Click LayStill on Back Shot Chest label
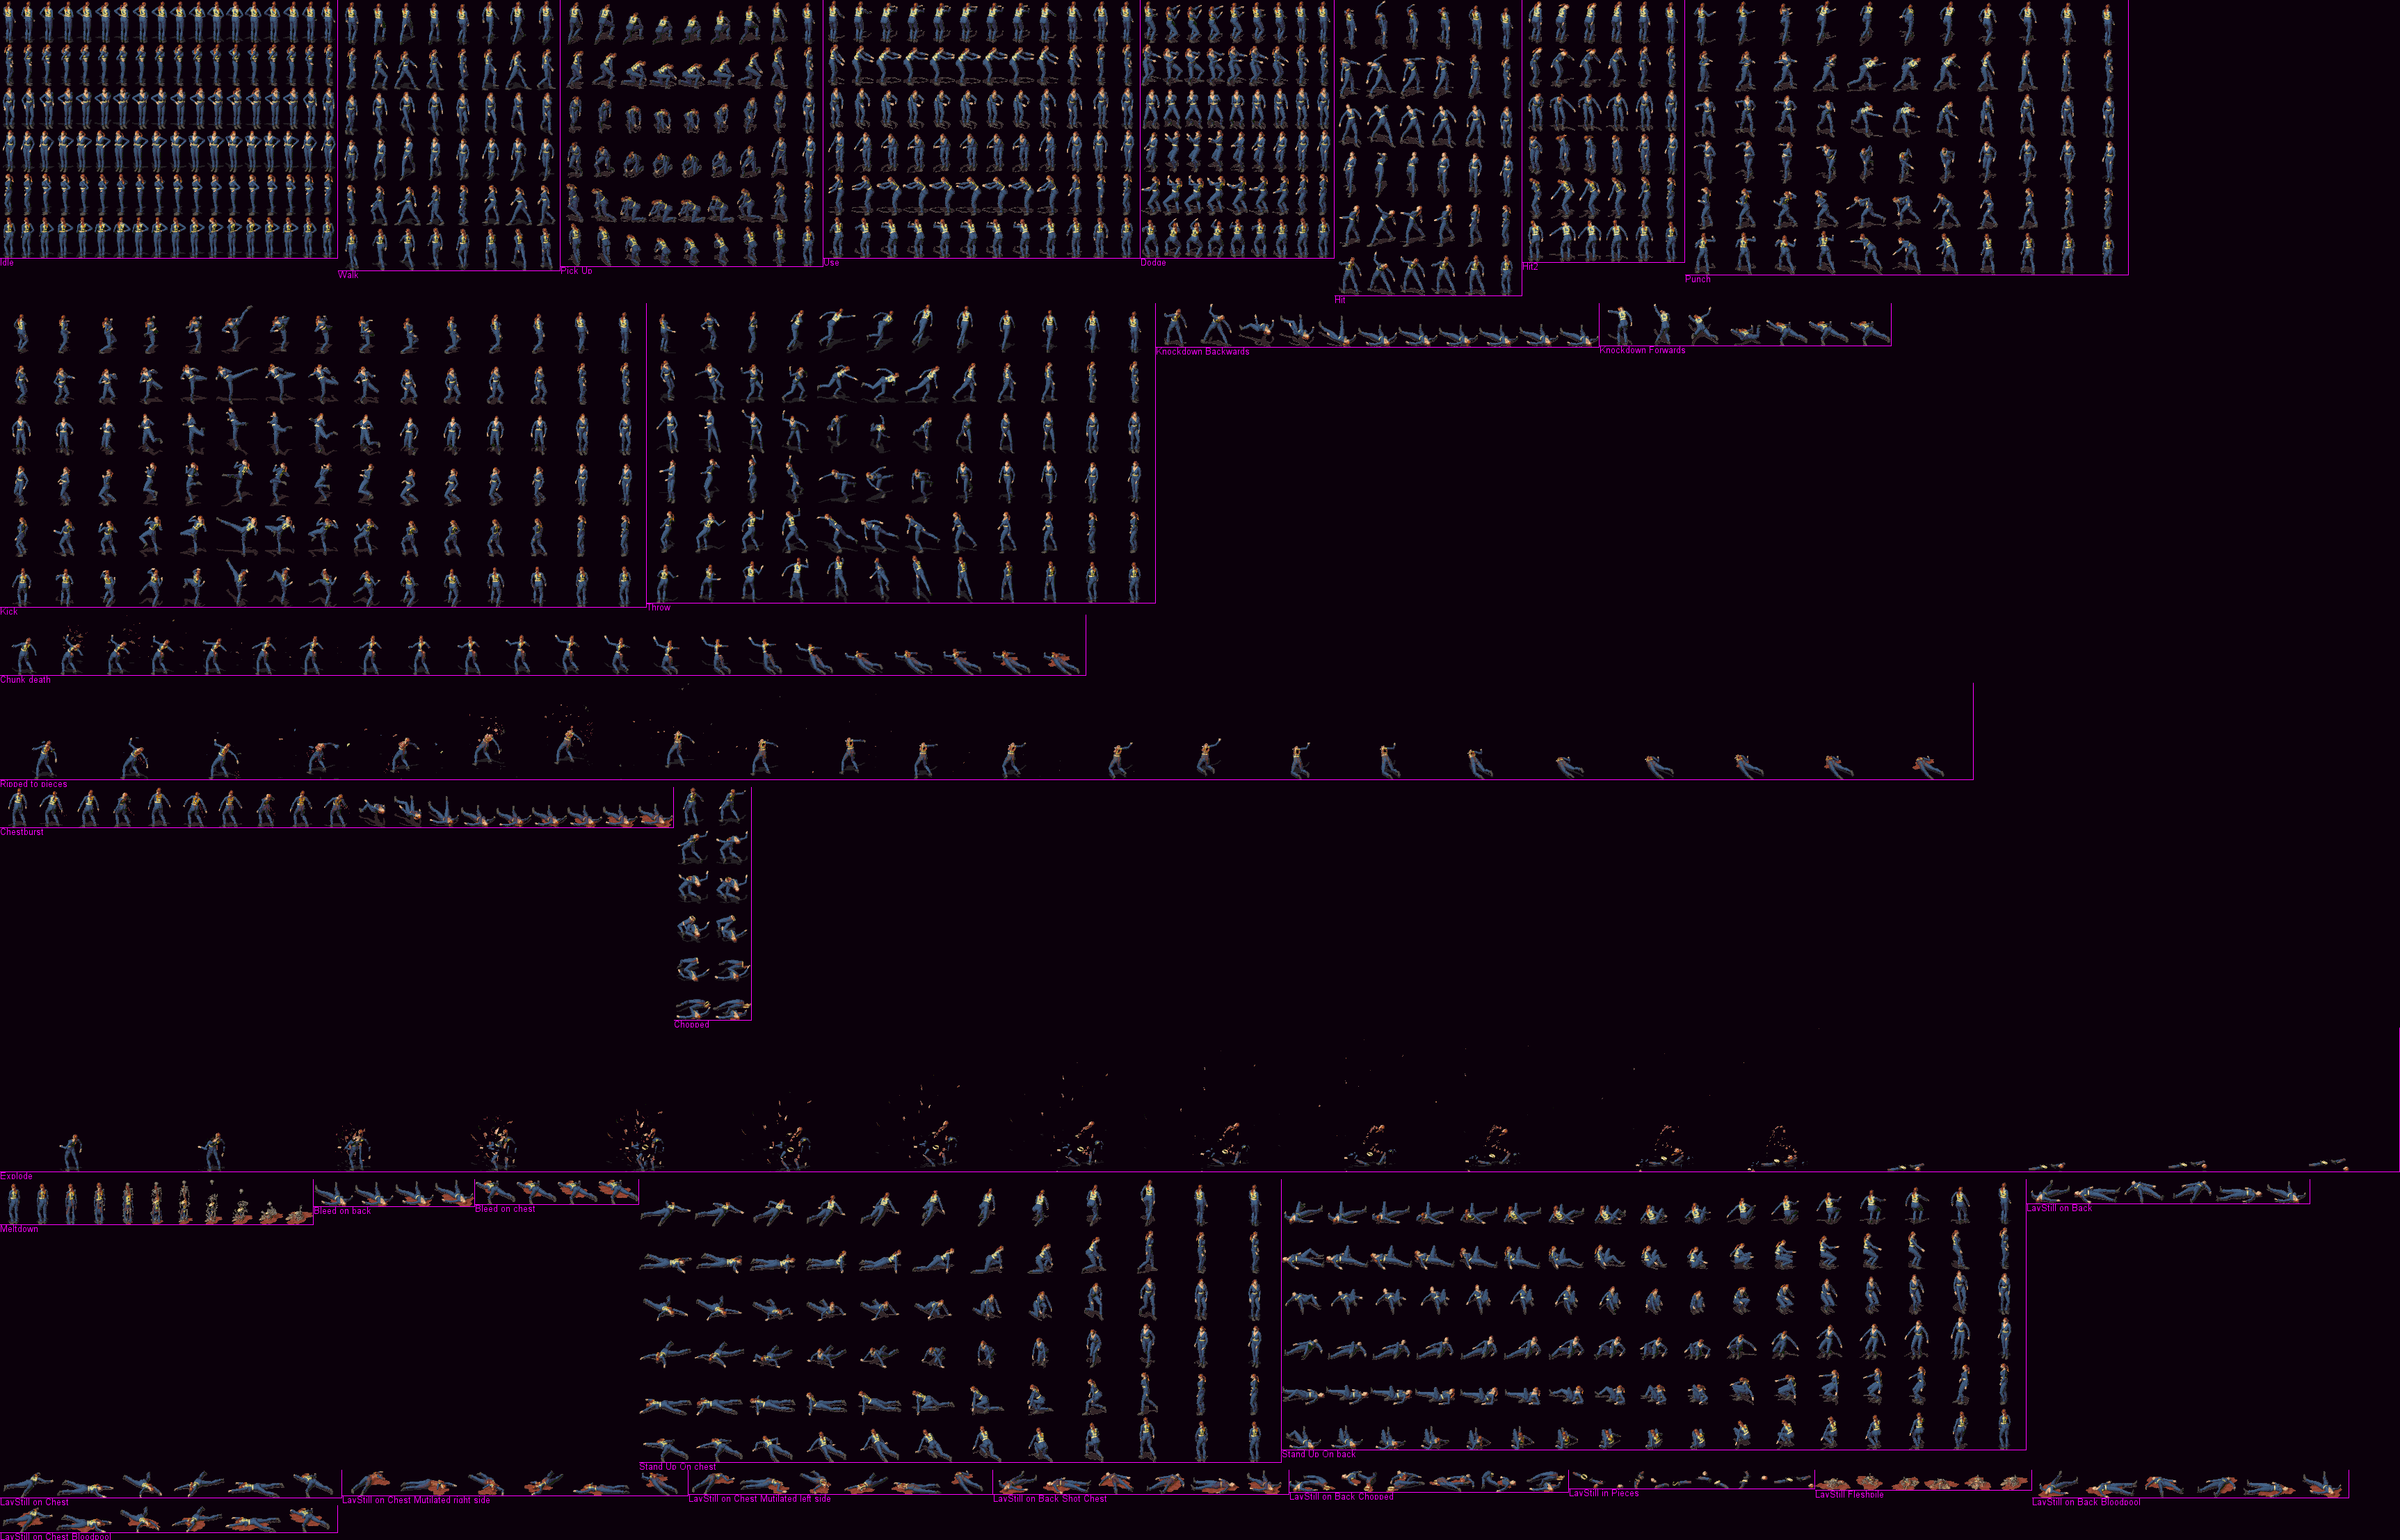2400x1540 pixels. coord(1050,1499)
